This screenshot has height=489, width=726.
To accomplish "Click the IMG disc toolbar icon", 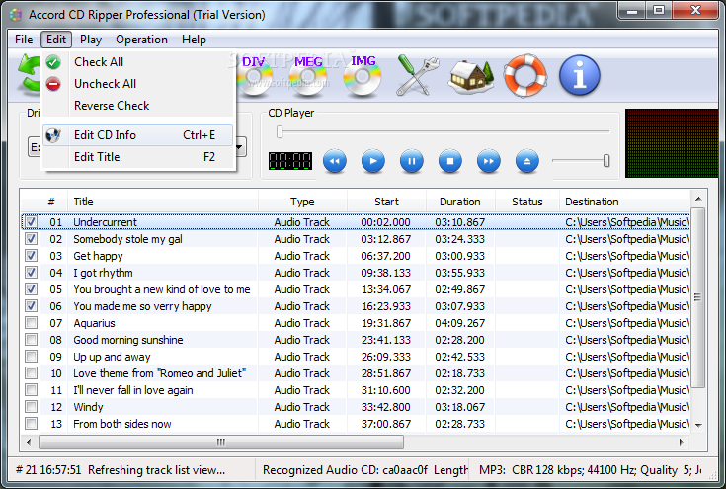I will pyautogui.click(x=363, y=75).
